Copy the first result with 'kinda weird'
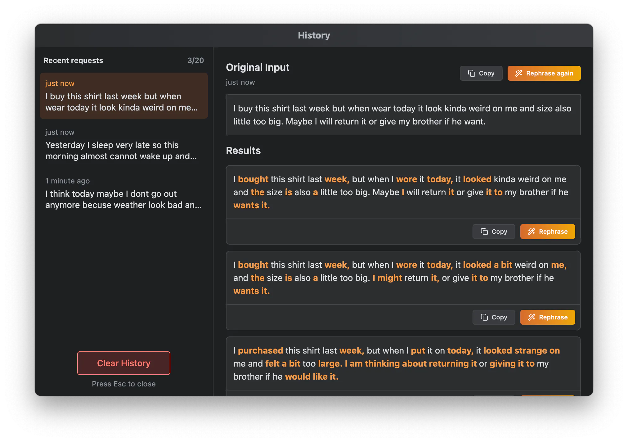Image resolution: width=628 pixels, height=442 pixels. [x=494, y=232]
